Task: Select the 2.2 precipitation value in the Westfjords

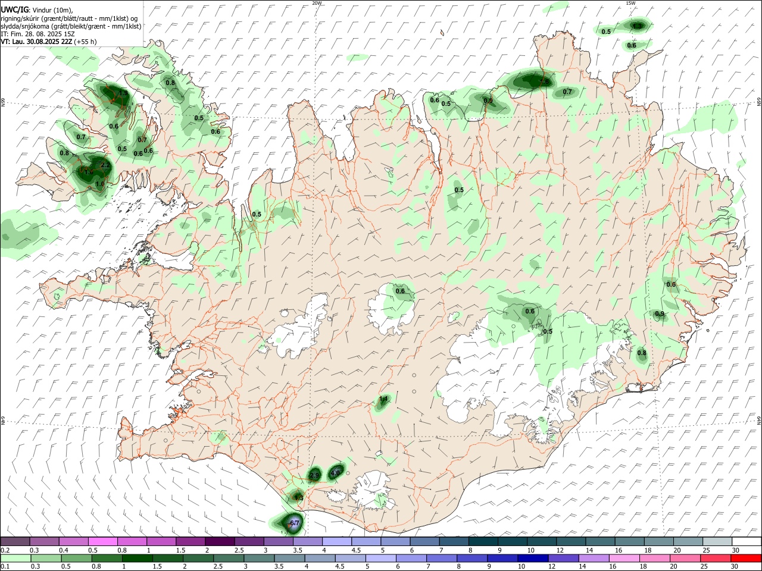Action: pyautogui.click(x=104, y=165)
